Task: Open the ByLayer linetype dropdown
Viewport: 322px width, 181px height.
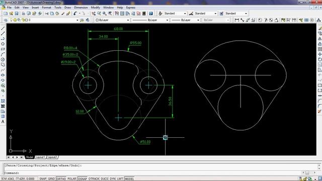Action: click(167, 20)
